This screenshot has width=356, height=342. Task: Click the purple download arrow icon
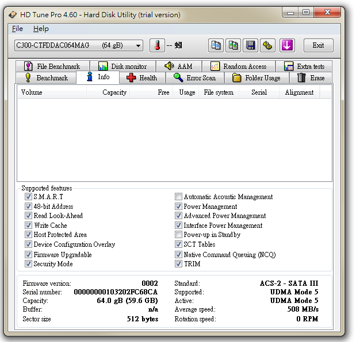pos(287,45)
